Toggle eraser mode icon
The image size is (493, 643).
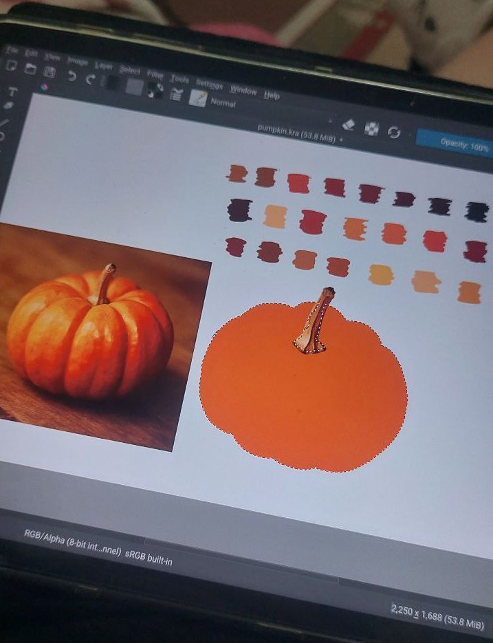coord(348,124)
